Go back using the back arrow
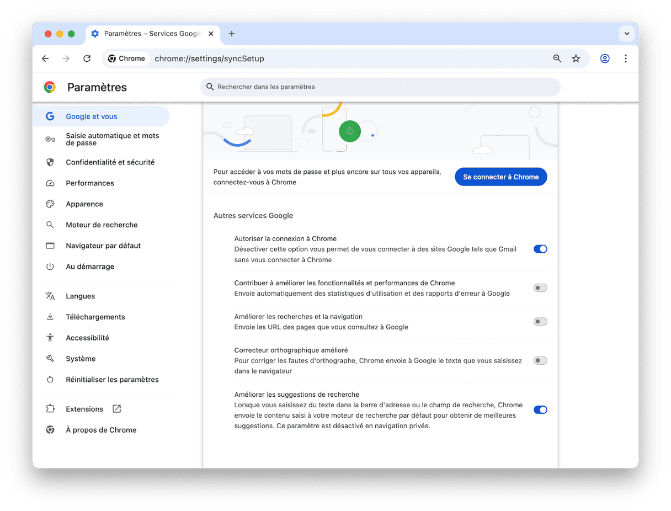 [x=45, y=58]
